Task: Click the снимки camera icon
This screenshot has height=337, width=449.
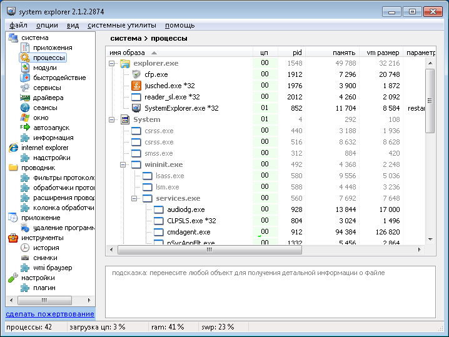Action: tap(25, 258)
